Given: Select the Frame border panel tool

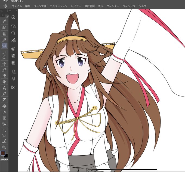Looking at the screenshot, I should click(x=4, y=118).
